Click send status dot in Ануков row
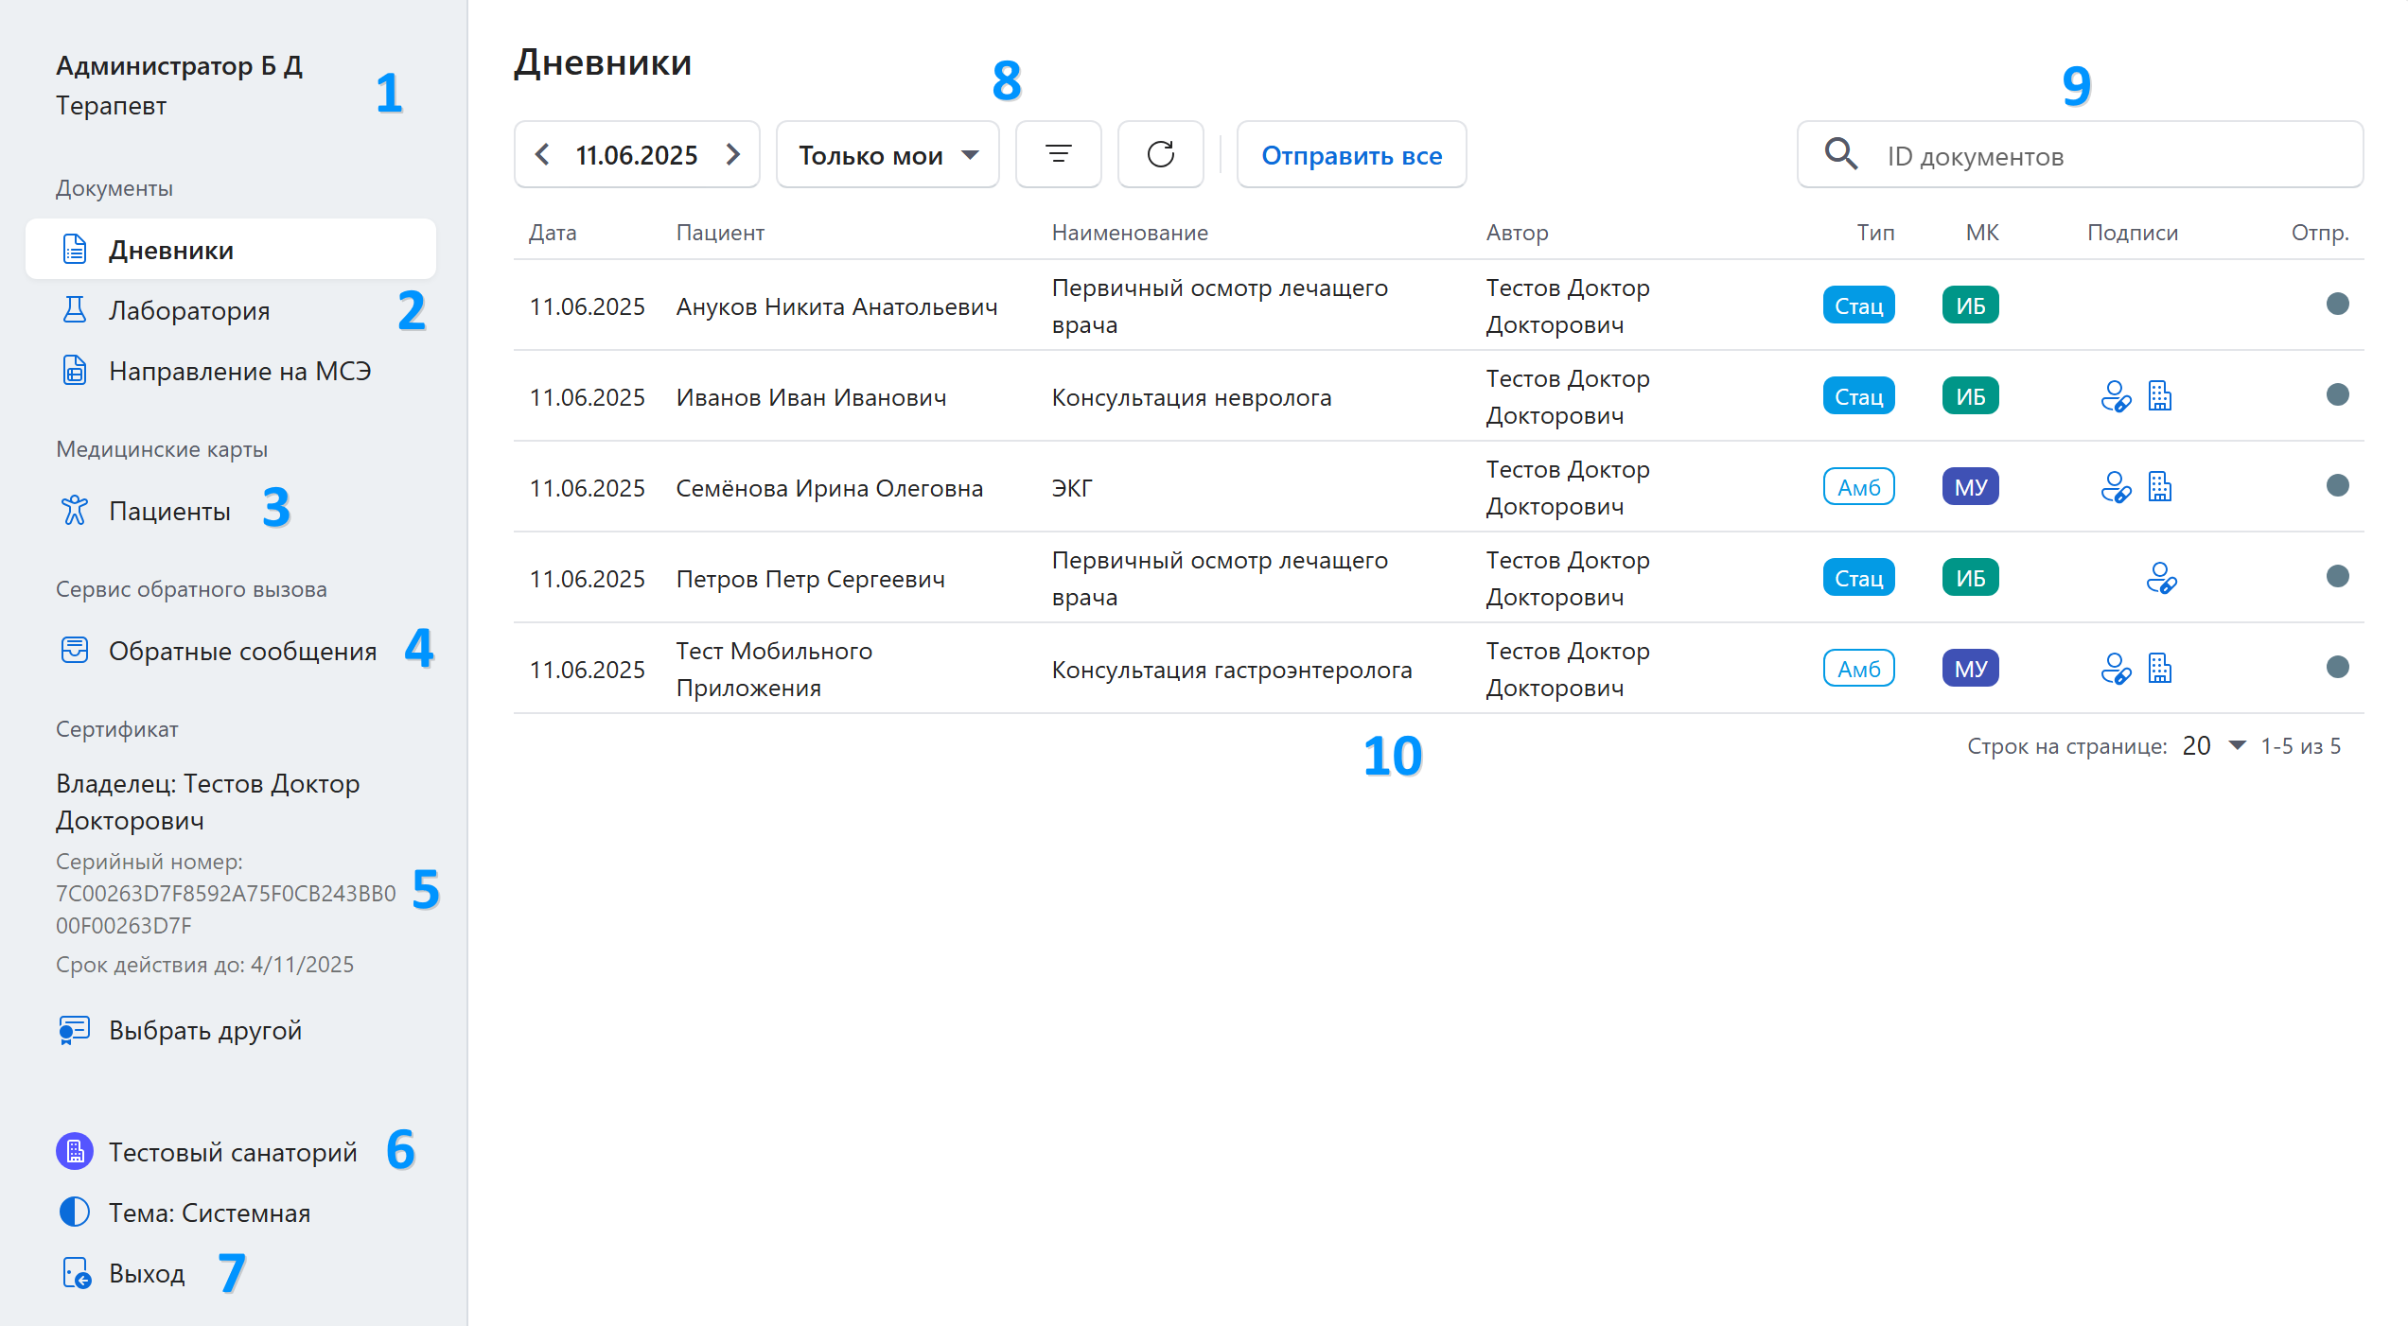This screenshot has width=2408, height=1326. coord(2337,304)
